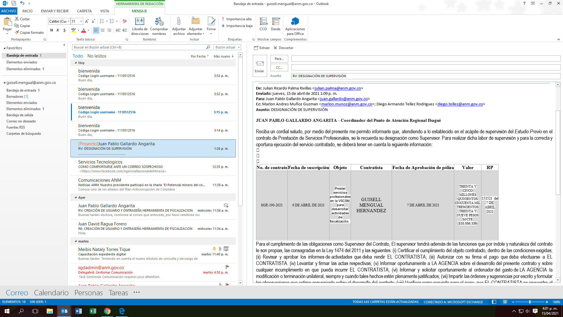
Task: Click red flag on sgdadmin message
Action: 227,267
